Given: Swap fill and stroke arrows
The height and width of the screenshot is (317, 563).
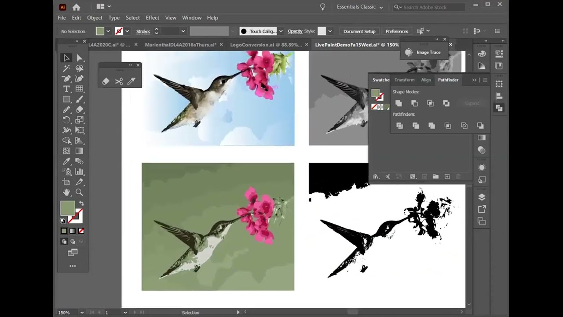Looking at the screenshot, I should [81, 204].
